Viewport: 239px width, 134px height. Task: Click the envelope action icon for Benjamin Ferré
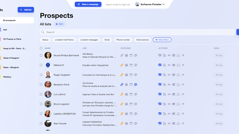point(174,85)
